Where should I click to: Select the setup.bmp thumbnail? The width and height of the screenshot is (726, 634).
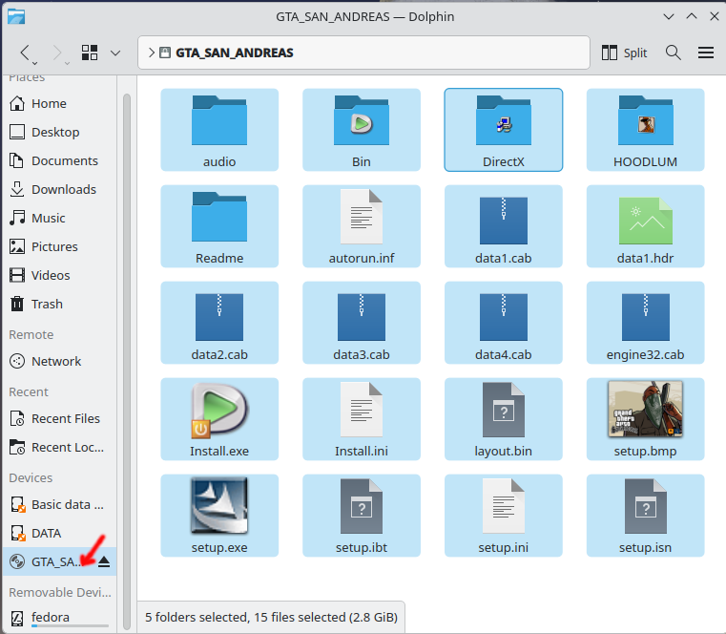(x=646, y=410)
